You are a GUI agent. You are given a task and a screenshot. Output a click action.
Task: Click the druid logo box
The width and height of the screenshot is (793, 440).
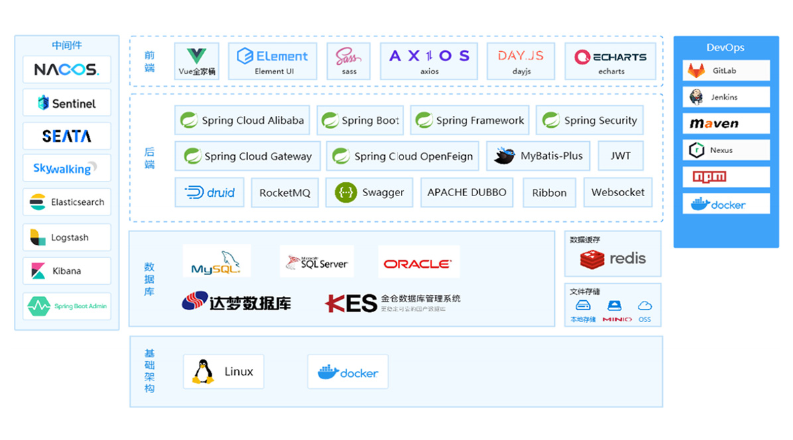(210, 192)
